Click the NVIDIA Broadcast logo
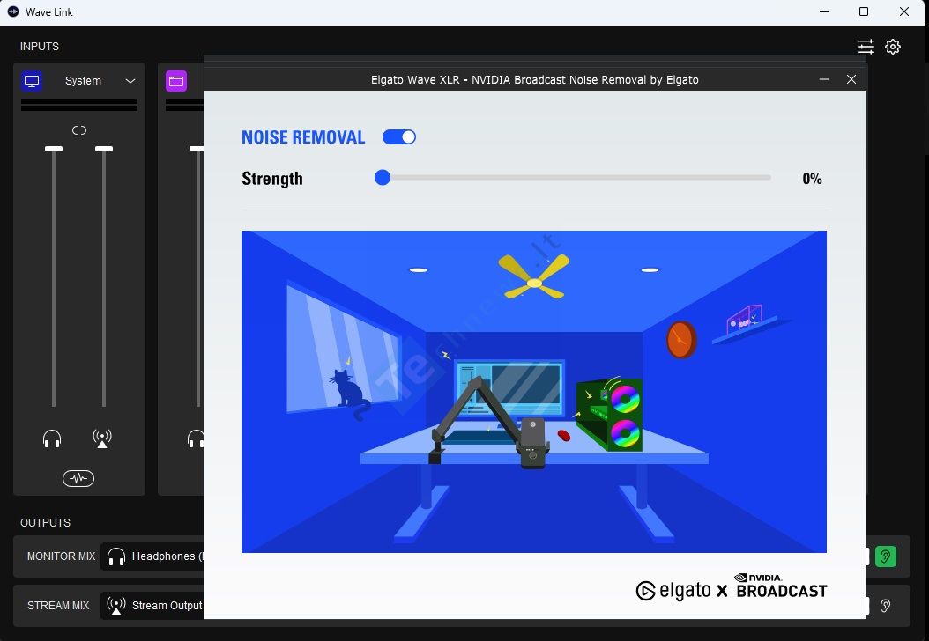 [782, 586]
